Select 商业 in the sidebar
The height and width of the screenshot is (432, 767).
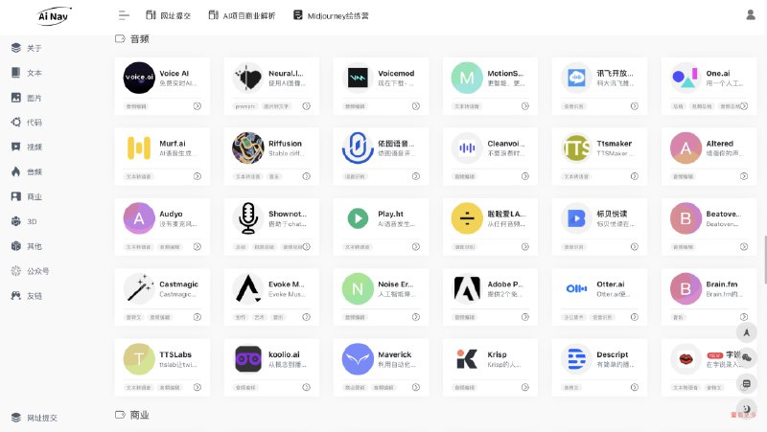pyautogui.click(x=35, y=196)
